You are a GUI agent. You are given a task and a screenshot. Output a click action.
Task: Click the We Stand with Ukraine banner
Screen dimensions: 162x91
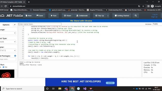[81, 21]
